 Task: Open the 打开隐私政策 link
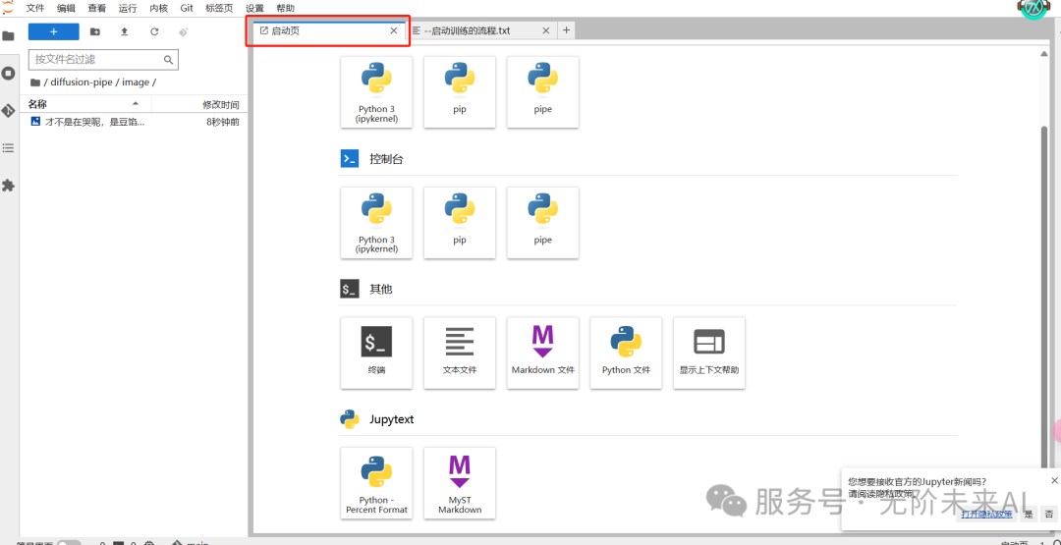pos(986,515)
